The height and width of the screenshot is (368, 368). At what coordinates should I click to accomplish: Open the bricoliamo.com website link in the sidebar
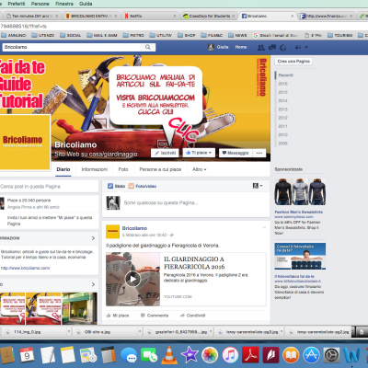(26, 268)
